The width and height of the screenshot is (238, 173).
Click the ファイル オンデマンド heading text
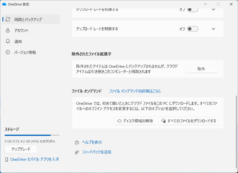(x=87, y=91)
